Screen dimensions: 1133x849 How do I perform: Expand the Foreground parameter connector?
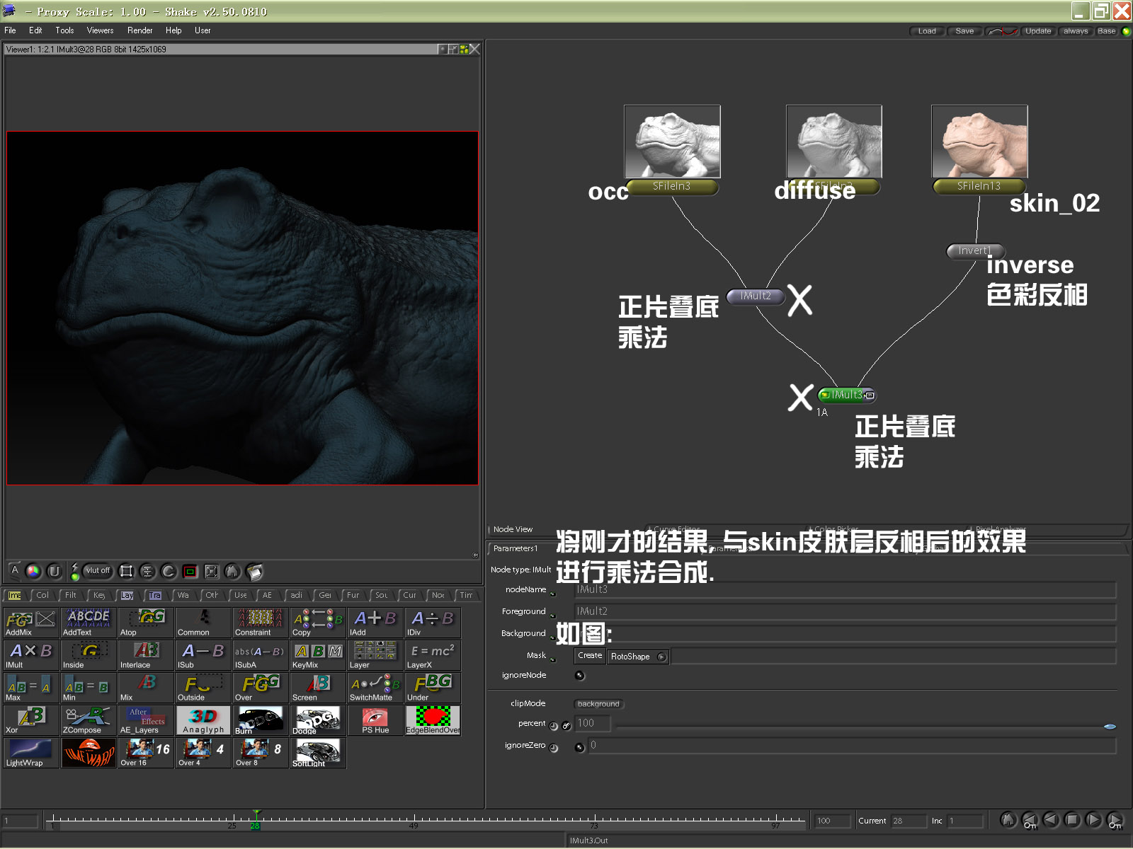point(553,616)
